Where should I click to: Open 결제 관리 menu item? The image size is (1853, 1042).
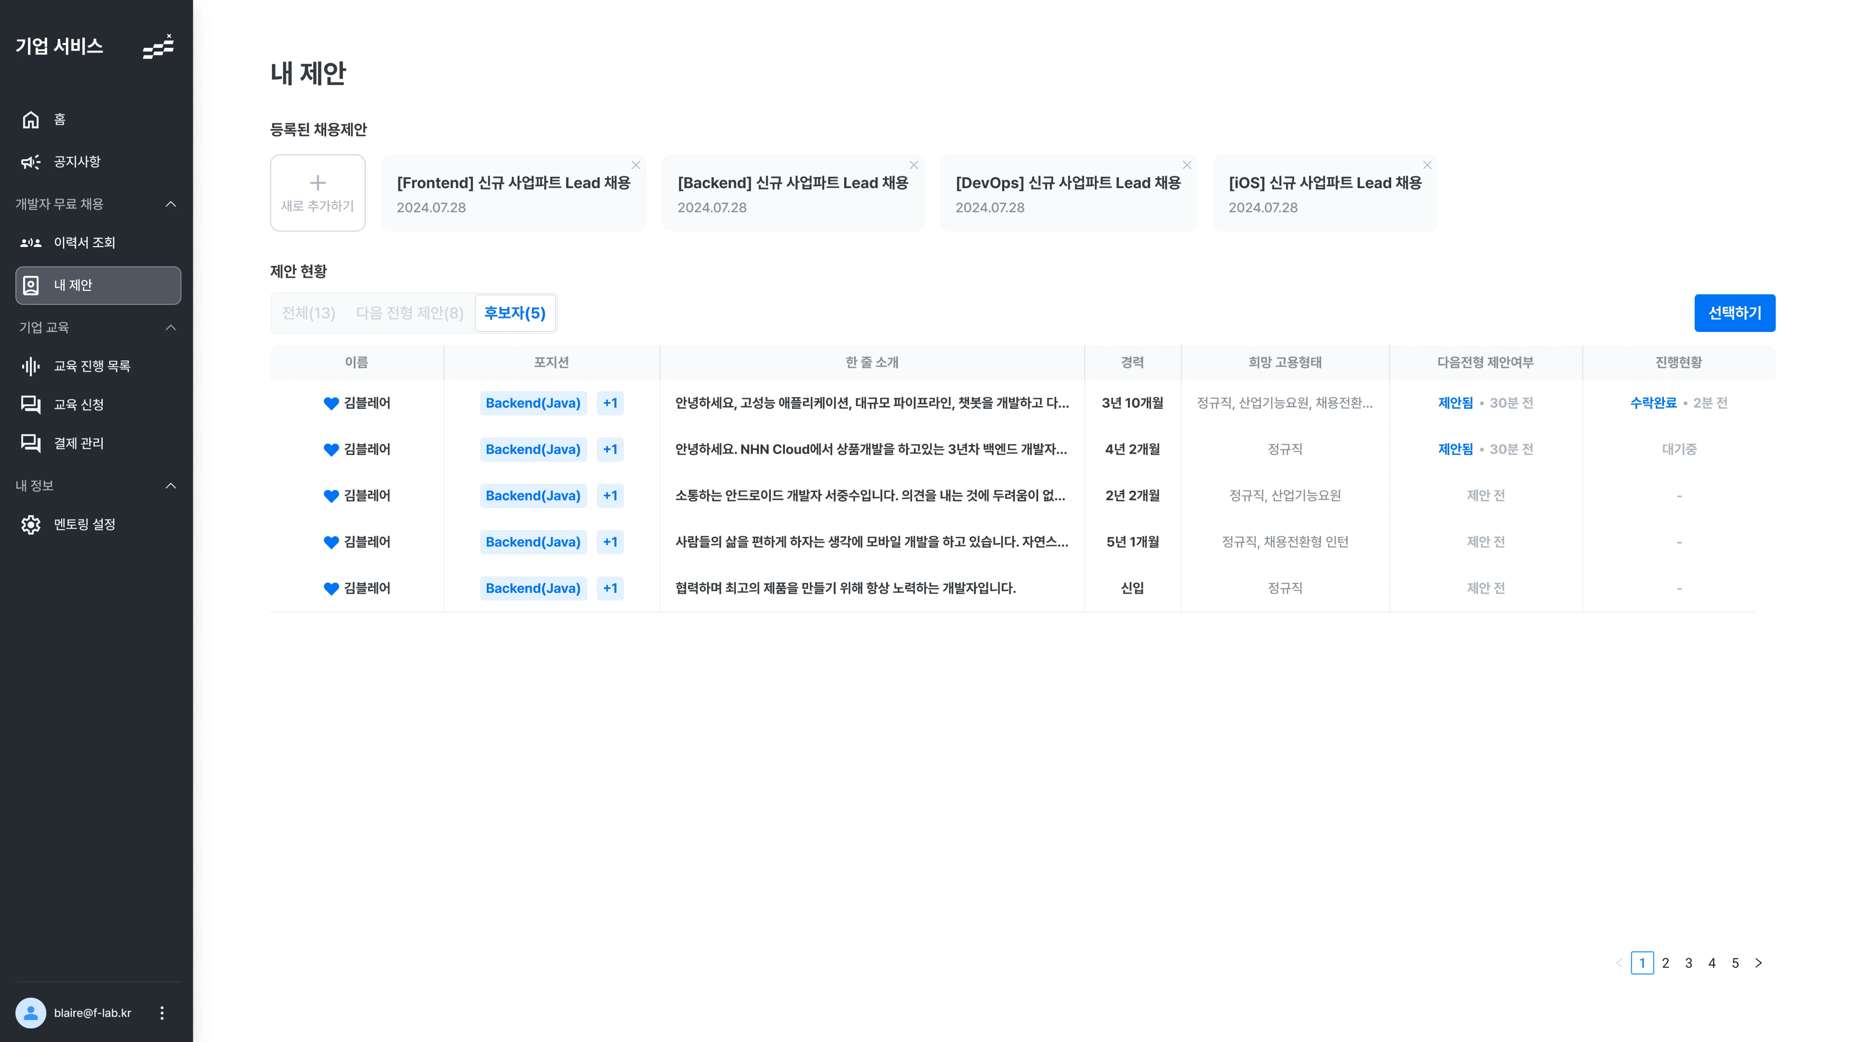98,444
